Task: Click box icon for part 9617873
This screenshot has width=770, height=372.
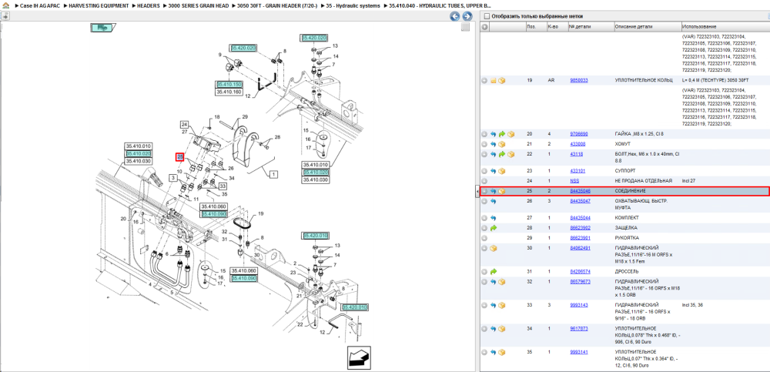Action: 502,328
